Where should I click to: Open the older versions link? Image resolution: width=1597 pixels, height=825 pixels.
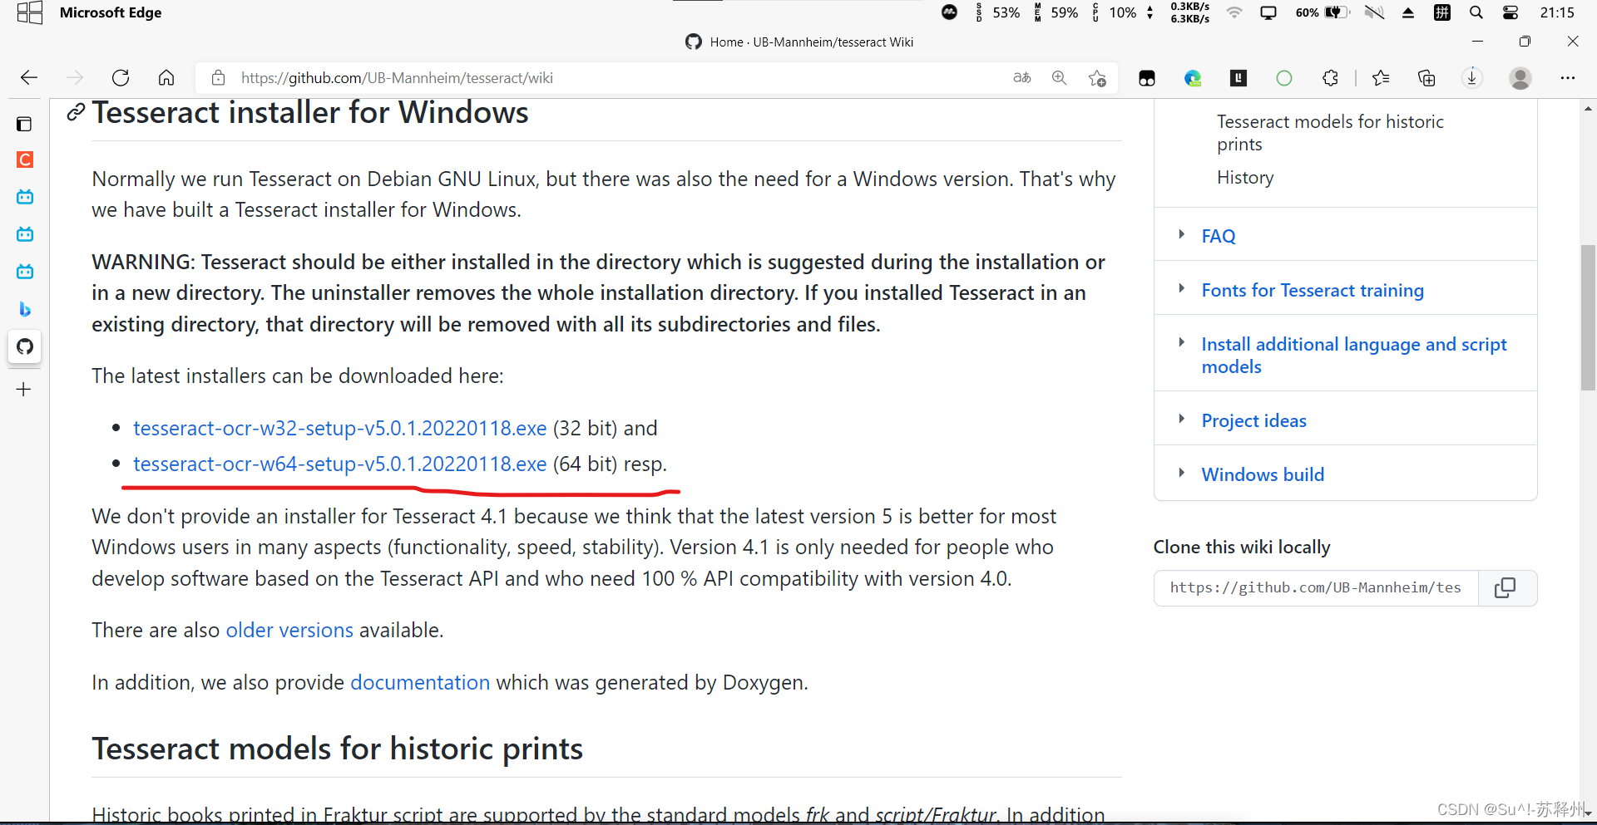[x=289, y=630]
